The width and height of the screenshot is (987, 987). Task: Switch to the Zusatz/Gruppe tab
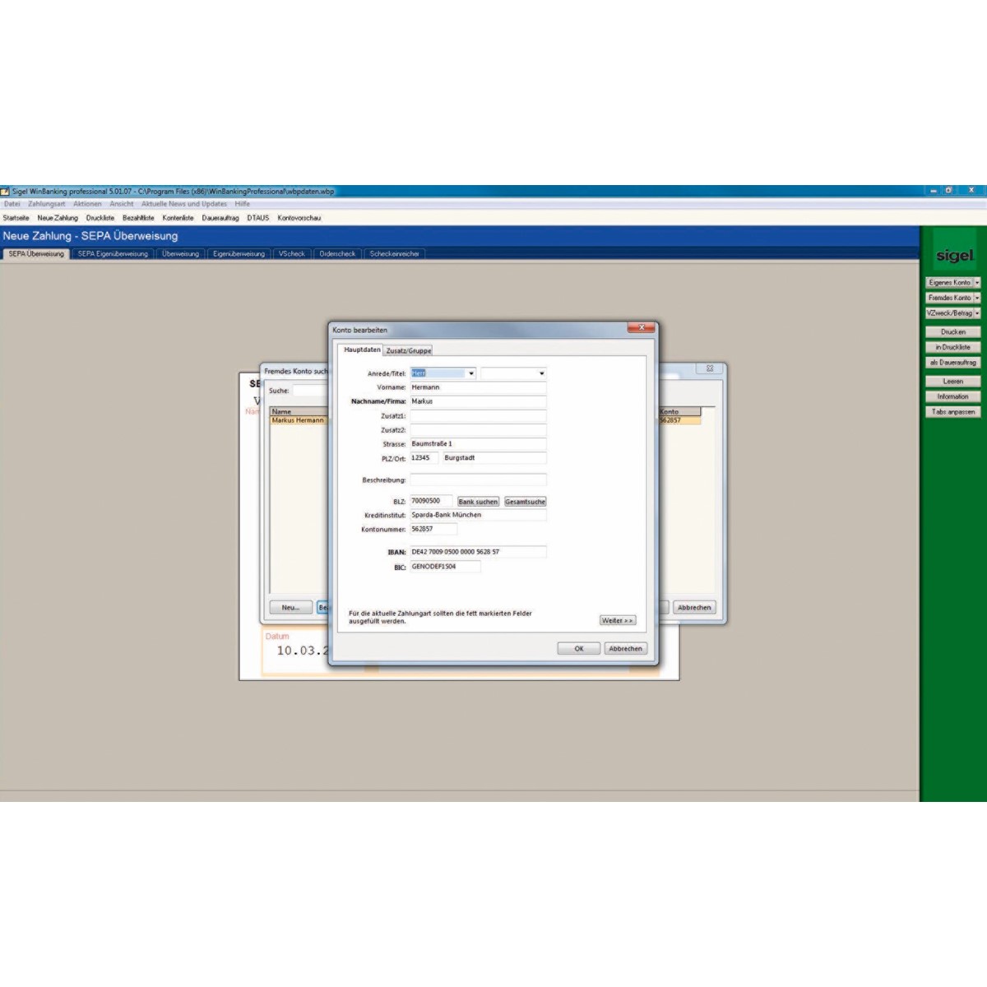click(409, 350)
